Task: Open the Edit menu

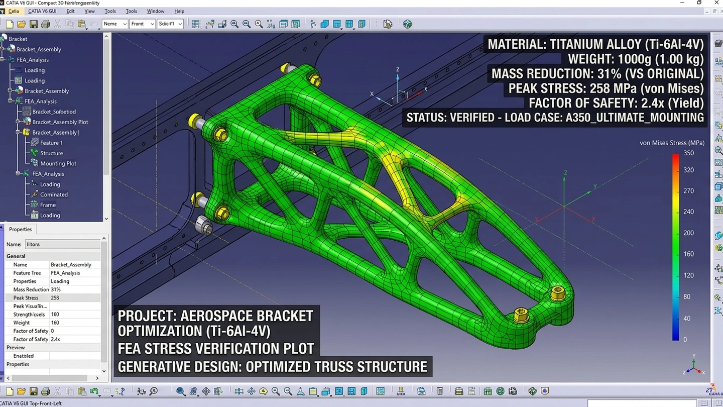Action: 70,11
